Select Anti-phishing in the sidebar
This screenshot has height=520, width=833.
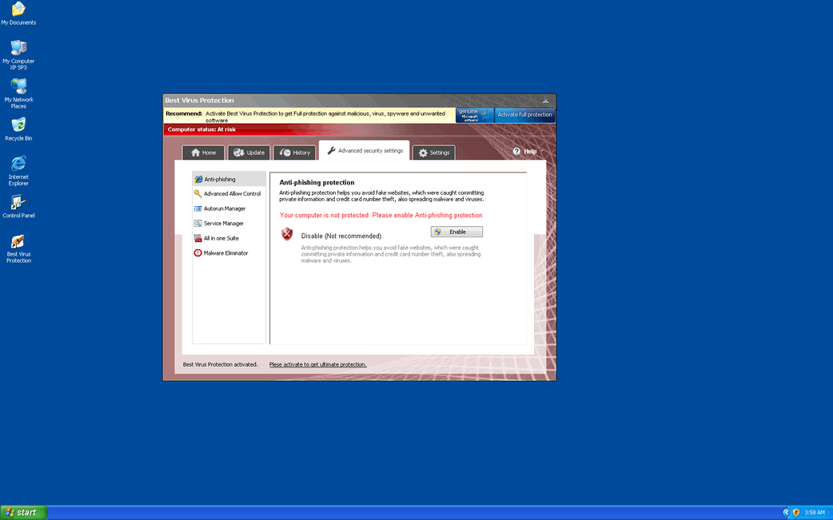220,180
